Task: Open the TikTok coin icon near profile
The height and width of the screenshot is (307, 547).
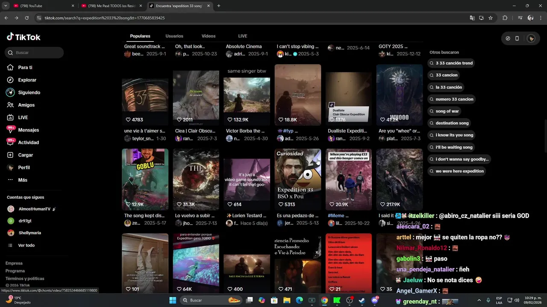Action: pyautogui.click(x=508, y=38)
